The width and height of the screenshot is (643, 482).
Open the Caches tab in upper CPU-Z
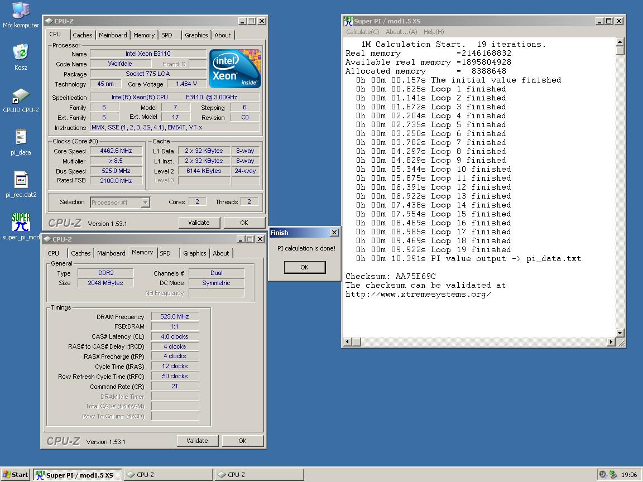coord(83,35)
